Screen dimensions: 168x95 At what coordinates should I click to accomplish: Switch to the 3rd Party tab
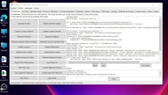25,12
